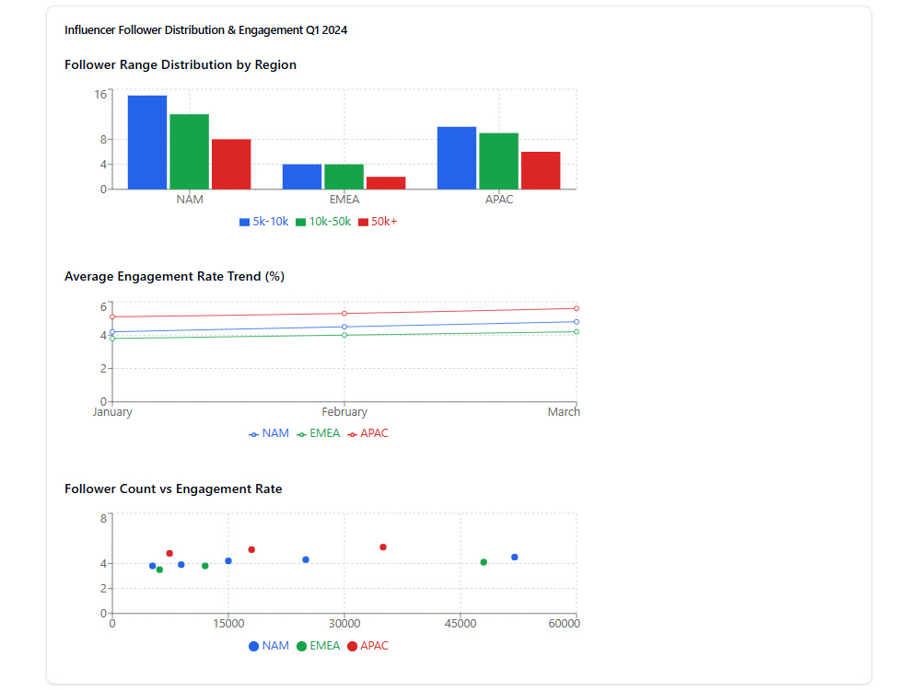921x690 pixels.
Task: Click EMEA January point on trend line
Action: (x=112, y=339)
